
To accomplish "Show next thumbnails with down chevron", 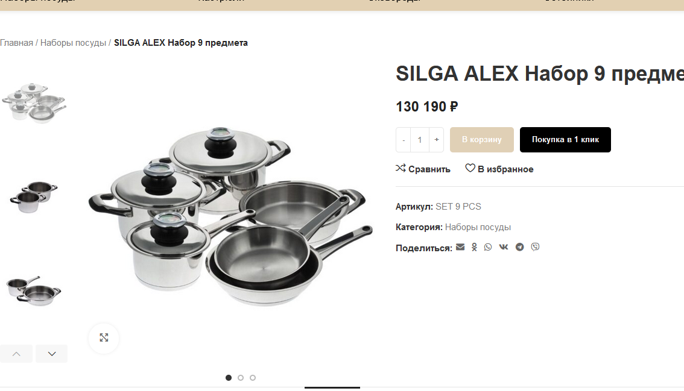I will coord(51,354).
